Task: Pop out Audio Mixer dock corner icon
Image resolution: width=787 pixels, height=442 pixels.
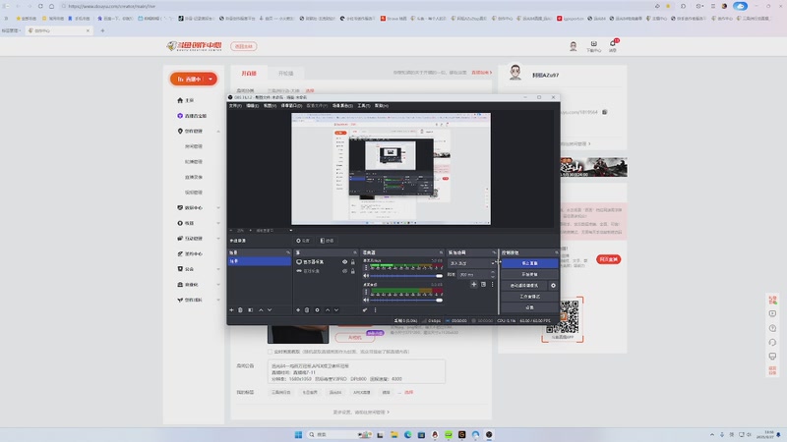Action: click(441, 252)
